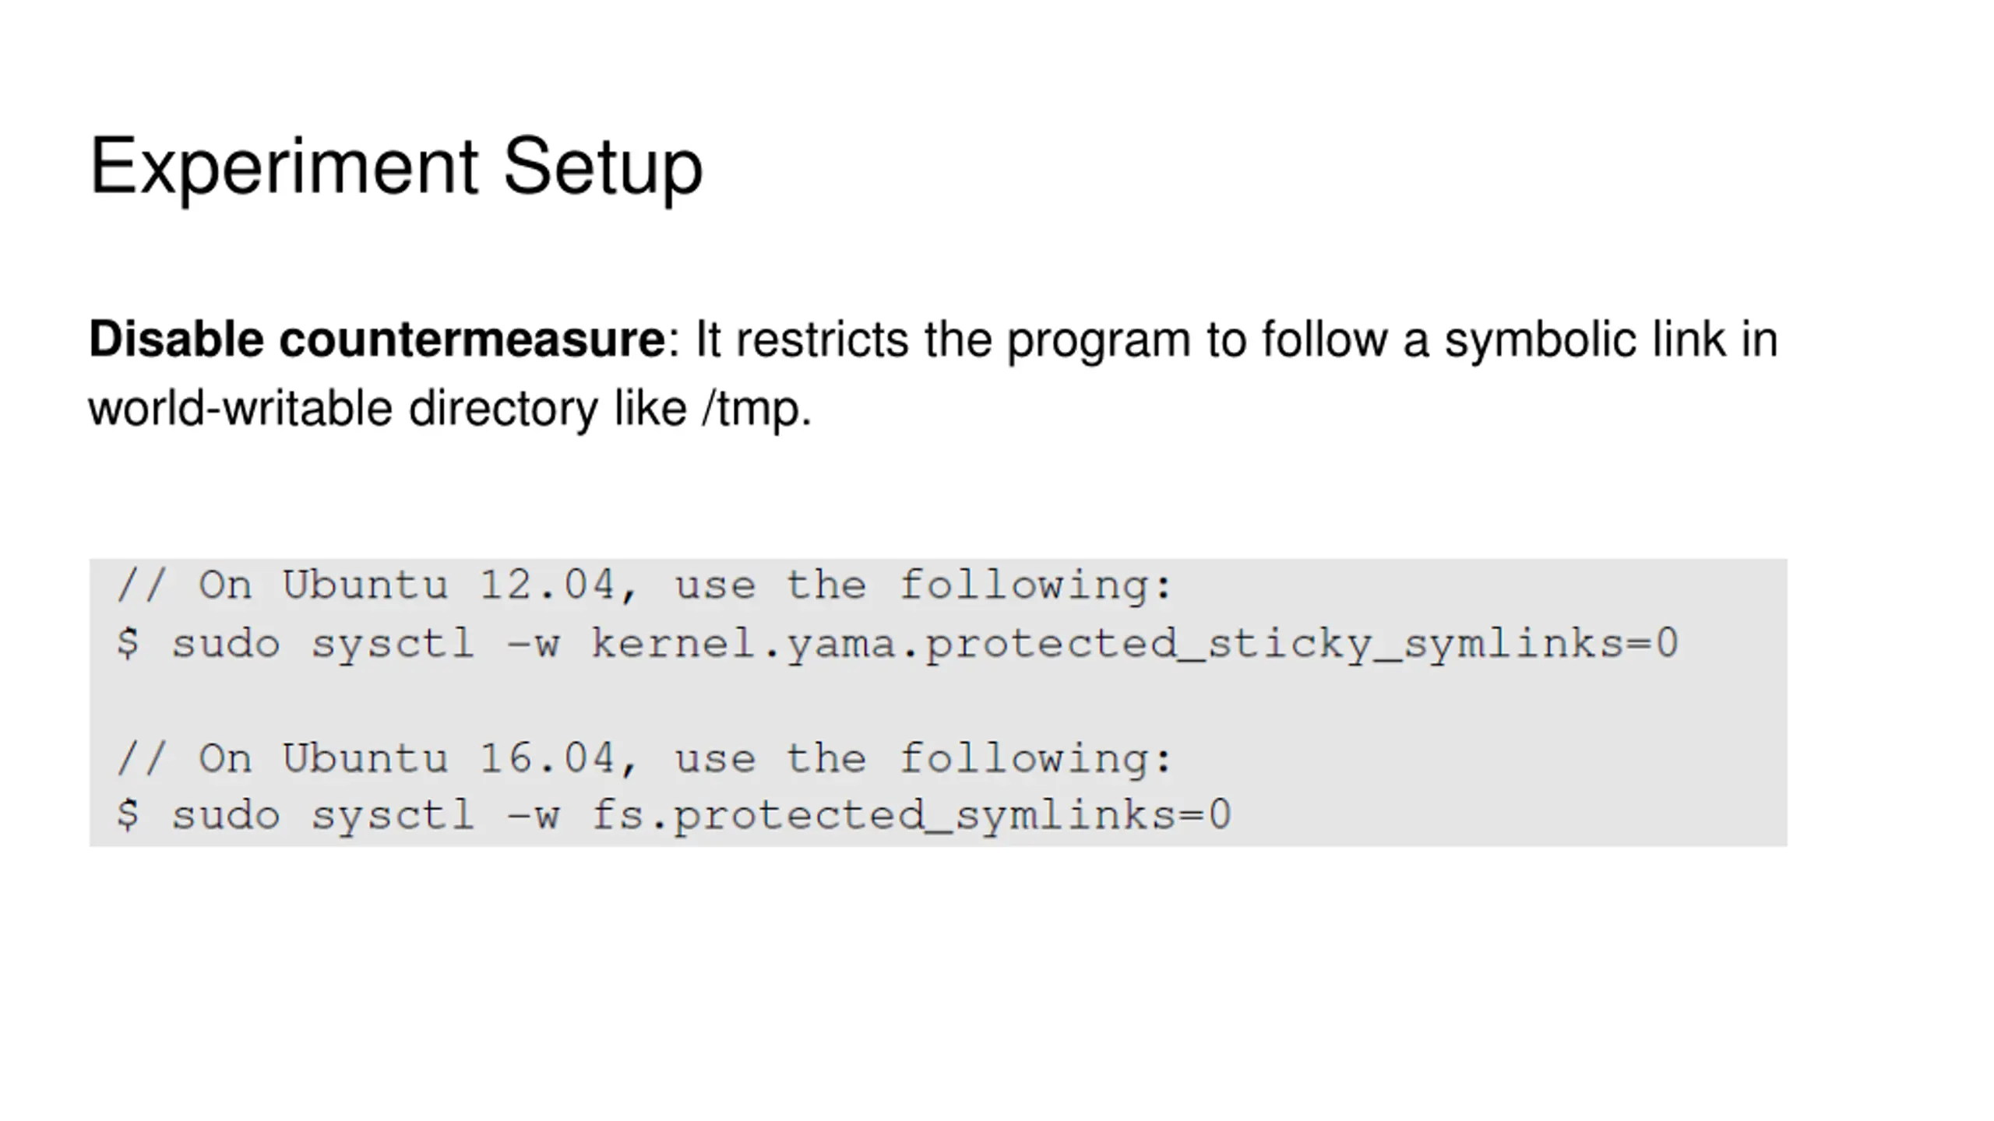Screen dimensions: 1994x1121
Task: Click the first sudo command word
Action: [x=225, y=643]
